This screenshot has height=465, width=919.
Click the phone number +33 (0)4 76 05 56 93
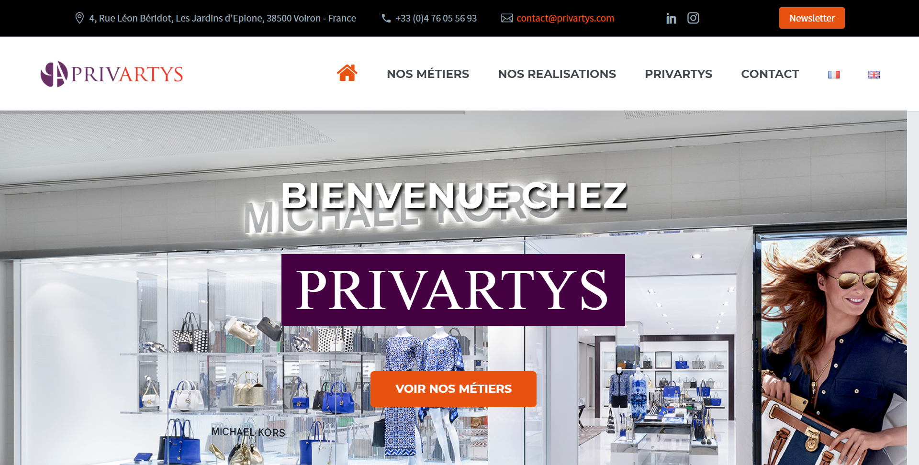pyautogui.click(x=436, y=18)
